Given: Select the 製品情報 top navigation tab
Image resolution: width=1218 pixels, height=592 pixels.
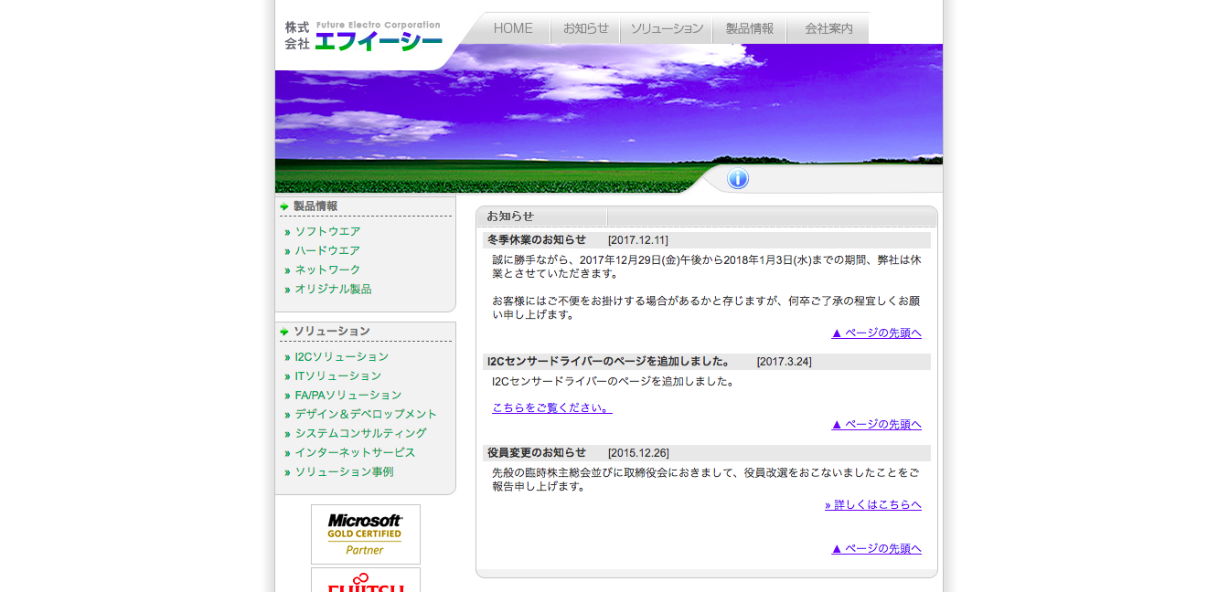Looking at the screenshot, I should click(x=750, y=28).
